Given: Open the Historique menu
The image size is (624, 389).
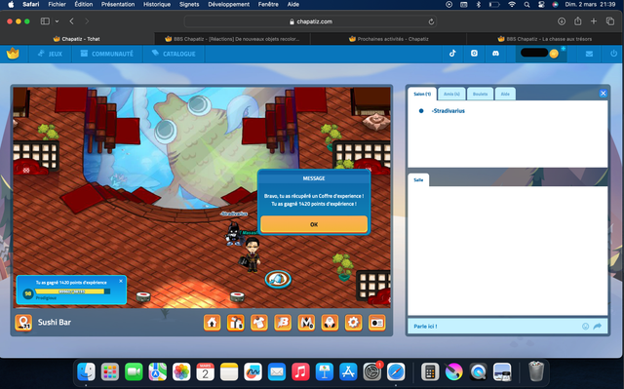Looking at the screenshot, I should coord(157,4).
